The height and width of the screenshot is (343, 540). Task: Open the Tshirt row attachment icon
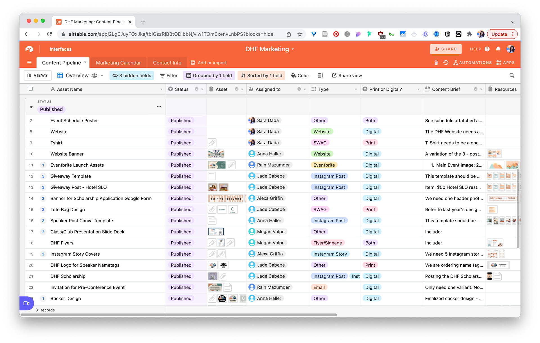click(x=212, y=143)
